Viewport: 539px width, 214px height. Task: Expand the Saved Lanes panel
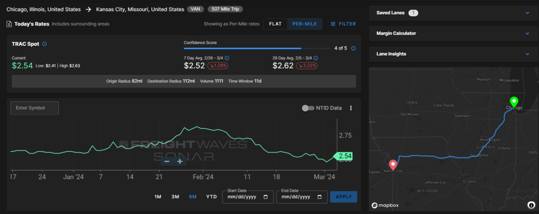pyautogui.click(x=453, y=13)
